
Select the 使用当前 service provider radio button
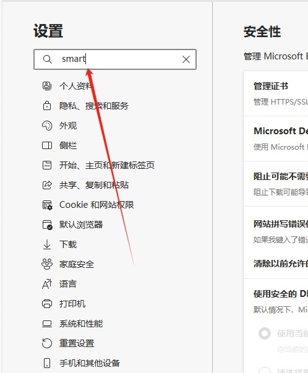265,333
